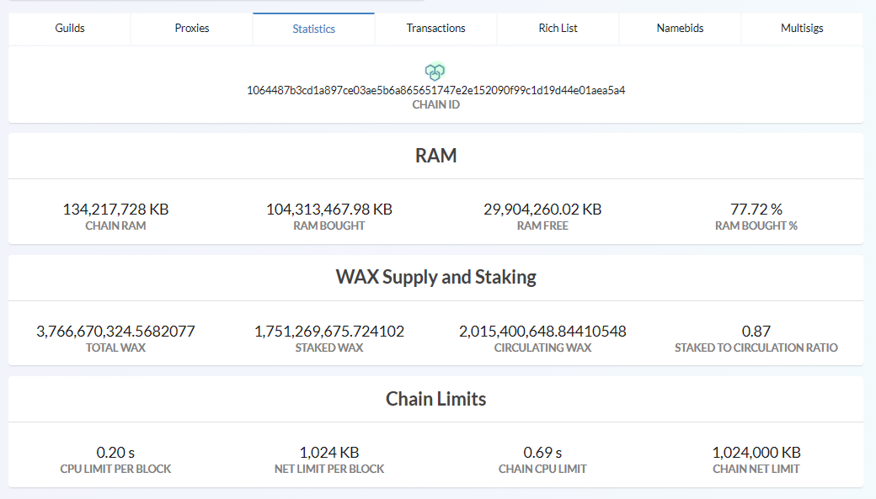The height and width of the screenshot is (499, 876).
Task: Switch to the Proxies tab
Action: point(192,29)
